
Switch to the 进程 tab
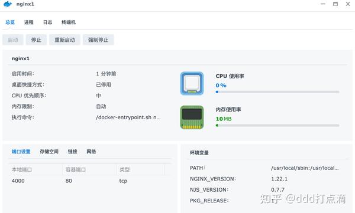[x=29, y=22]
